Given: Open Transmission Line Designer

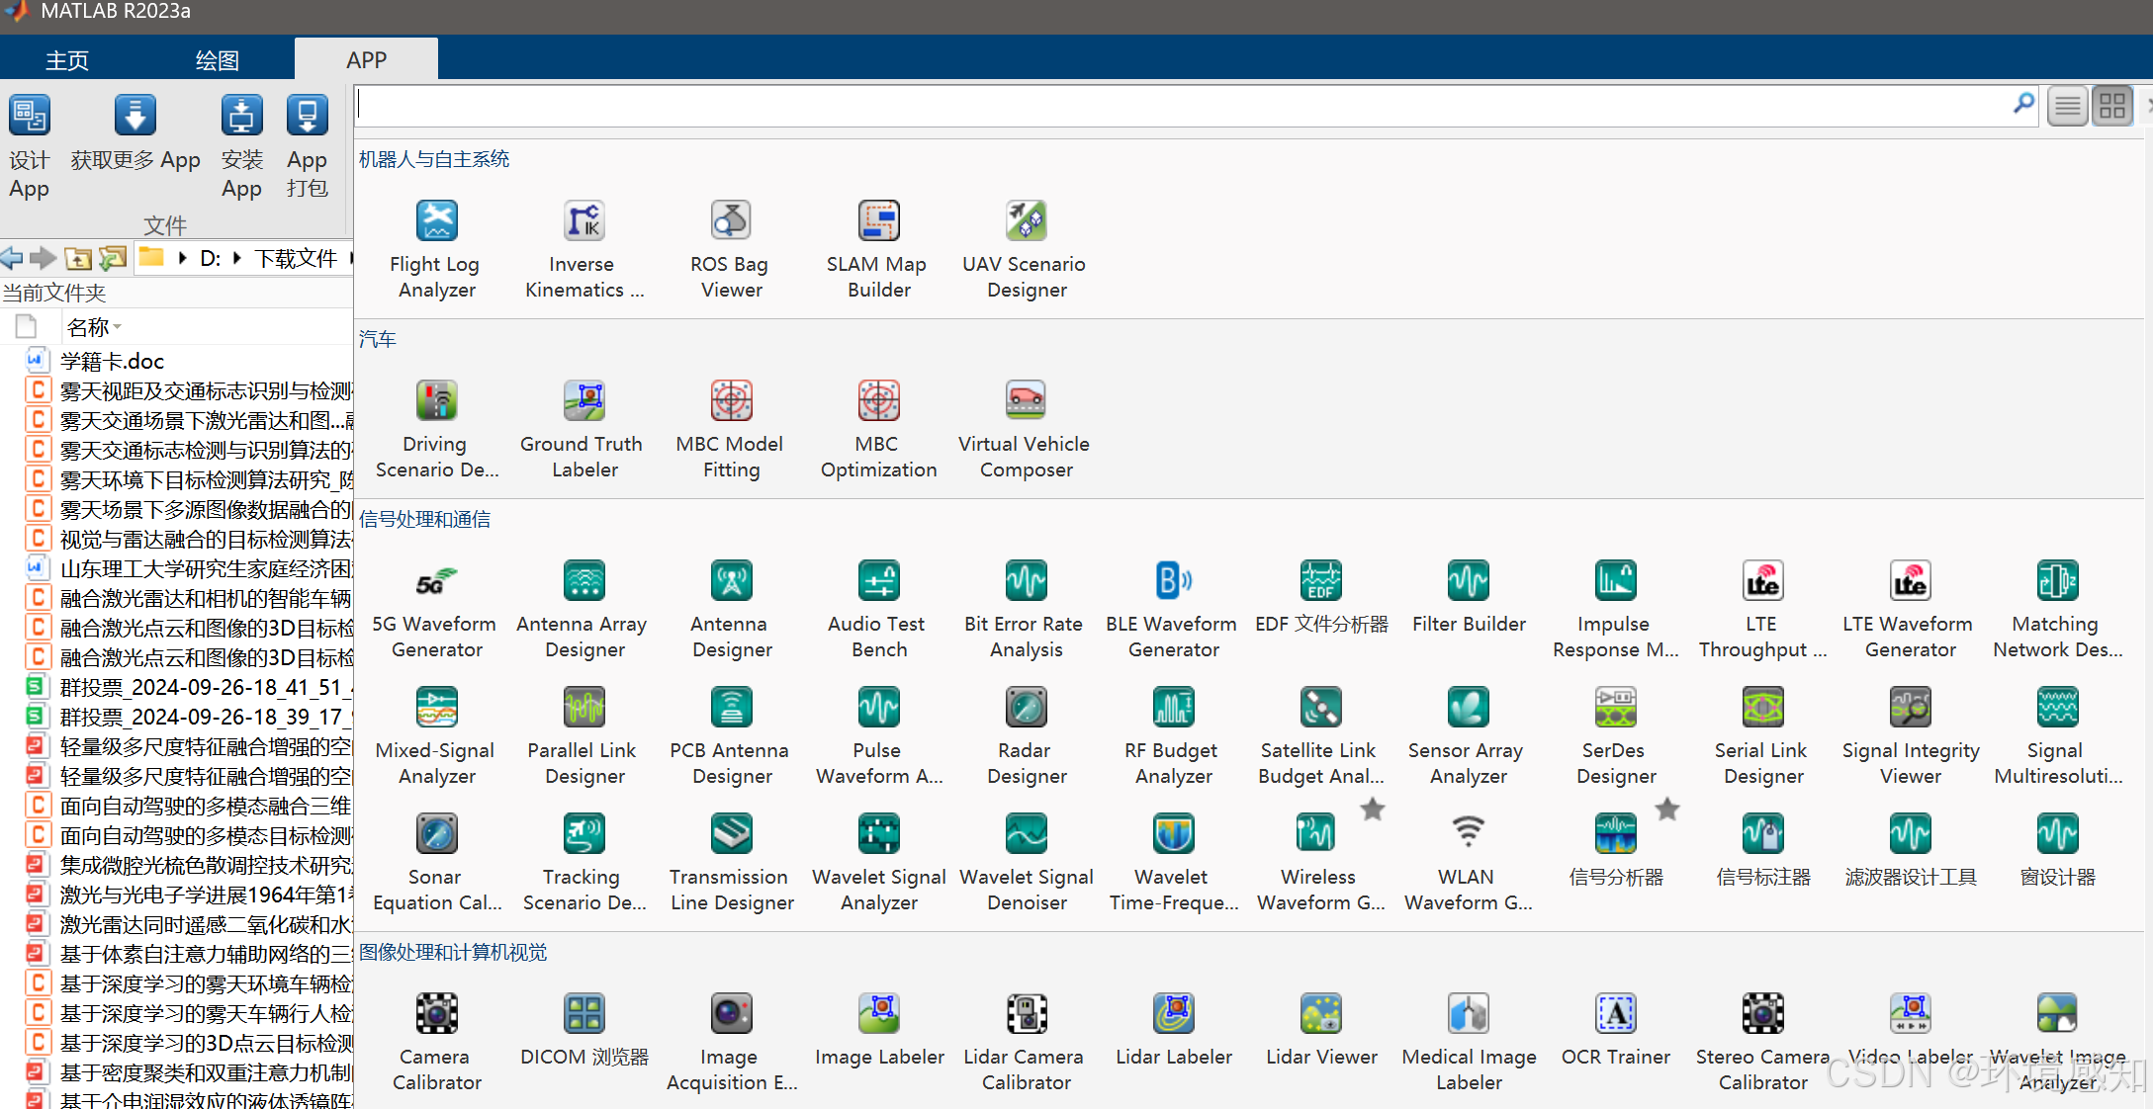Looking at the screenshot, I should click(731, 861).
